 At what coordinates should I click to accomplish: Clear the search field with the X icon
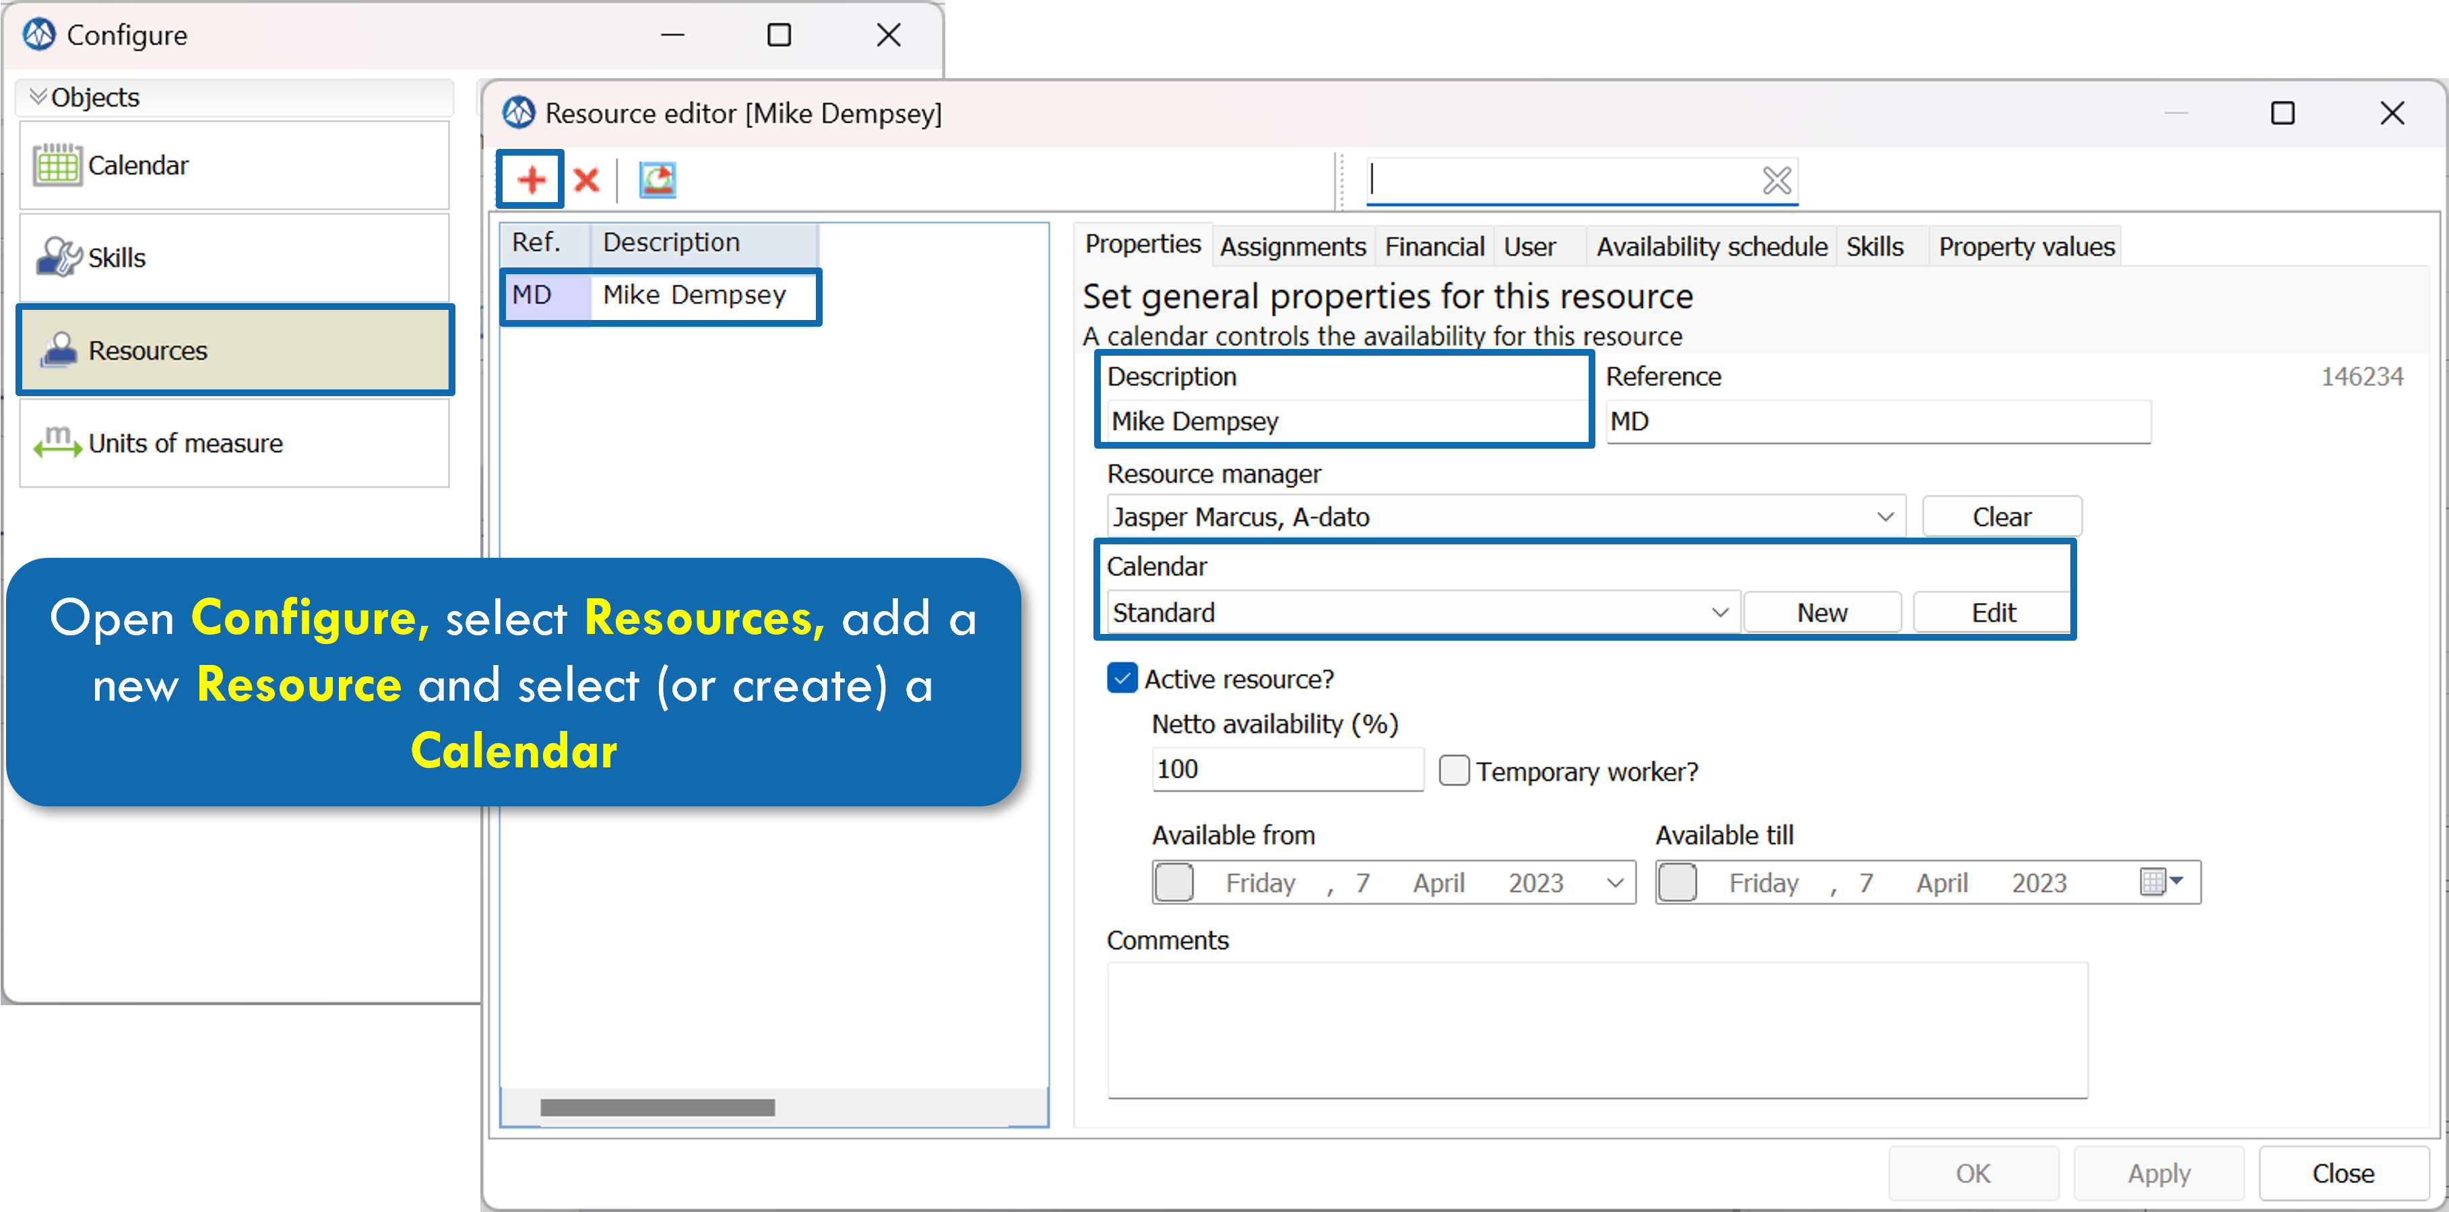1776,180
